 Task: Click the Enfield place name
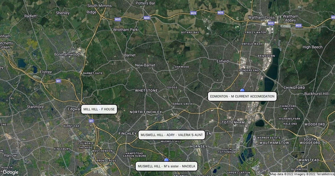[223, 61]
